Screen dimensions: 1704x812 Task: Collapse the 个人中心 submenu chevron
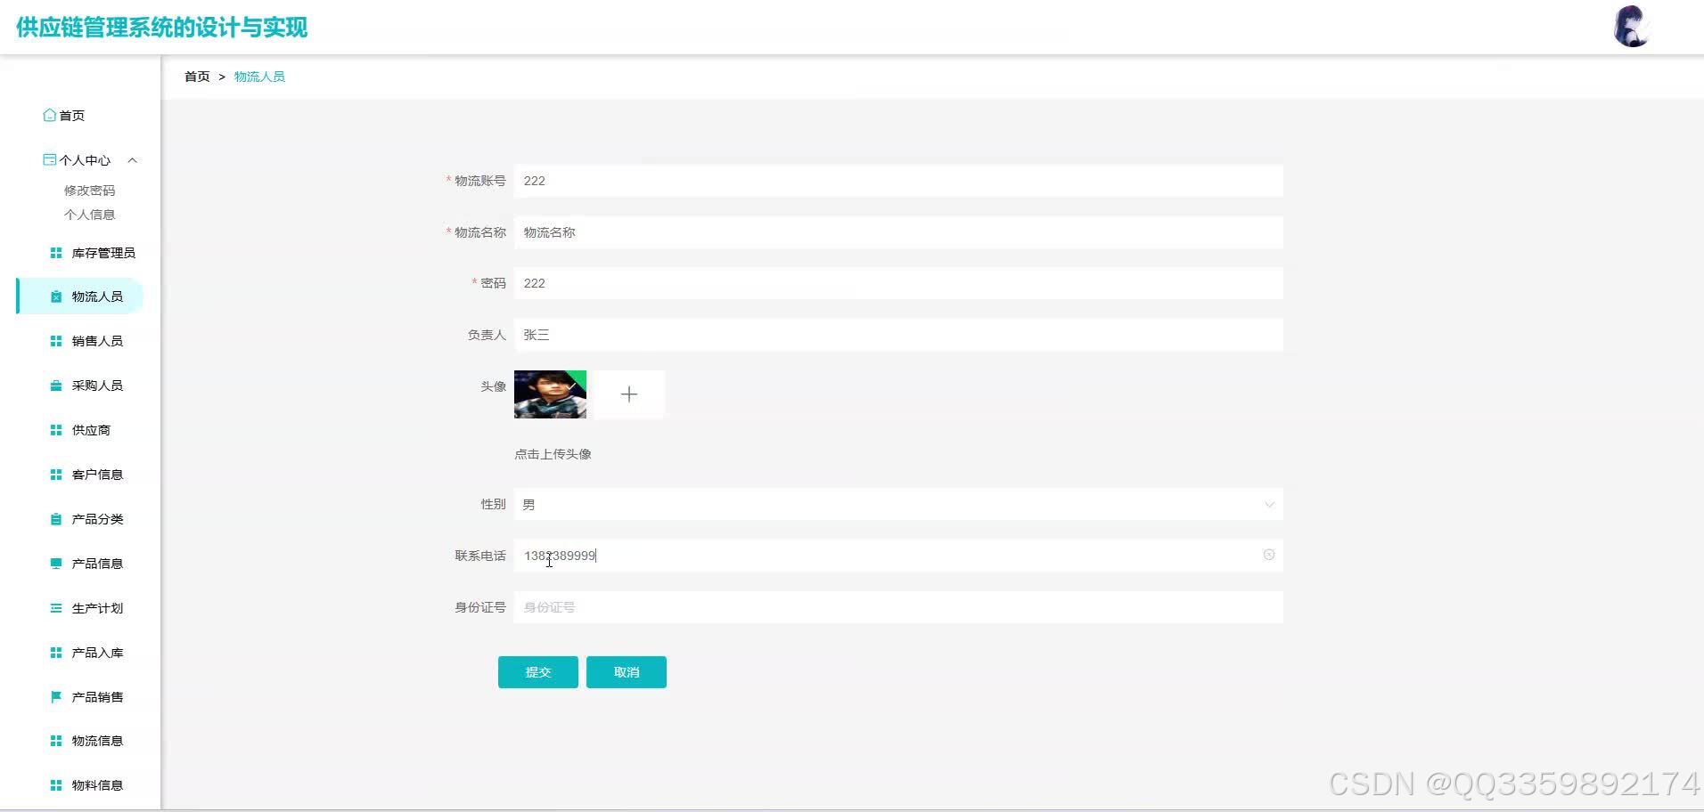click(x=133, y=160)
